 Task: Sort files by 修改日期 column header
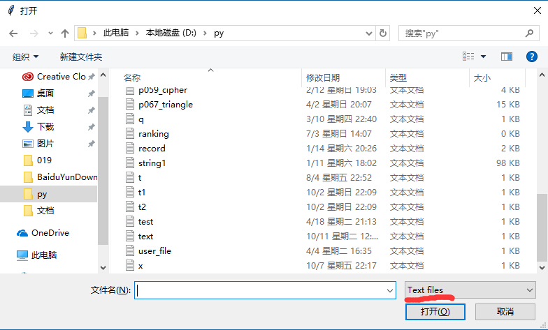(322, 77)
